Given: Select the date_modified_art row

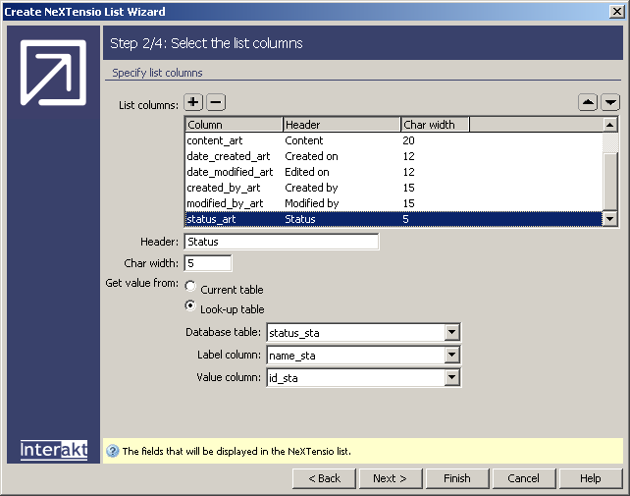Looking at the screenshot, I should click(394, 172).
